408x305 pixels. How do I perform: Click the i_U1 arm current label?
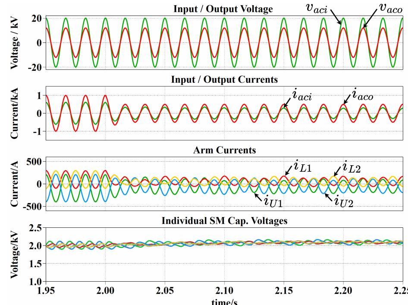pos(273,202)
